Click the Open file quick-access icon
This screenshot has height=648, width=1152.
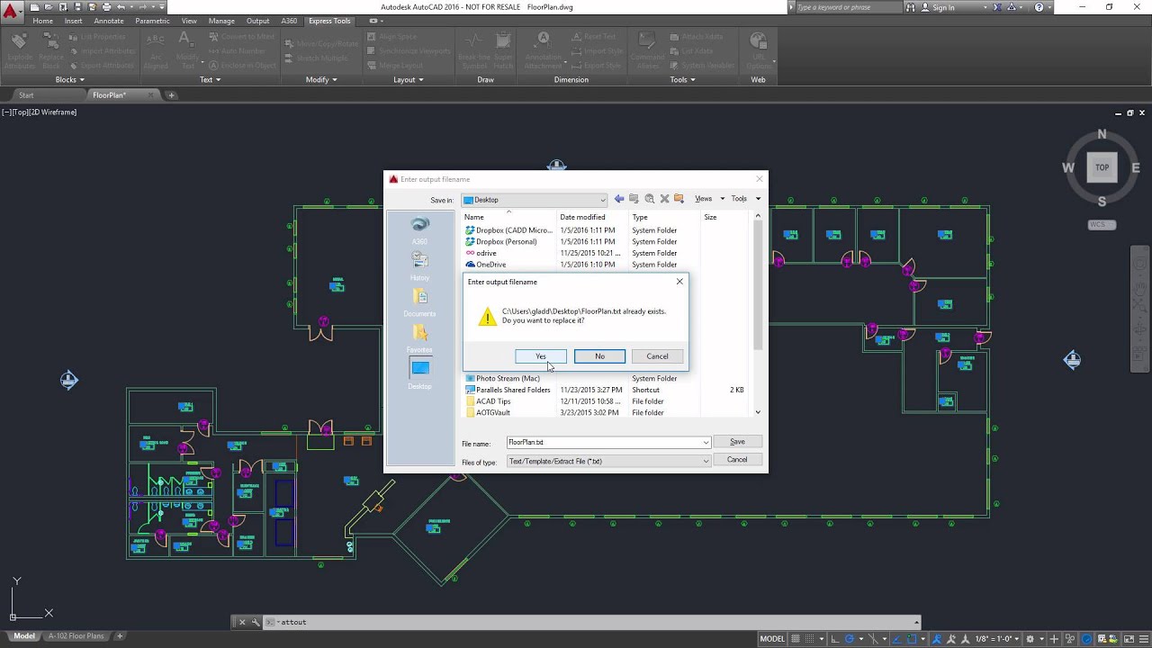(x=49, y=7)
